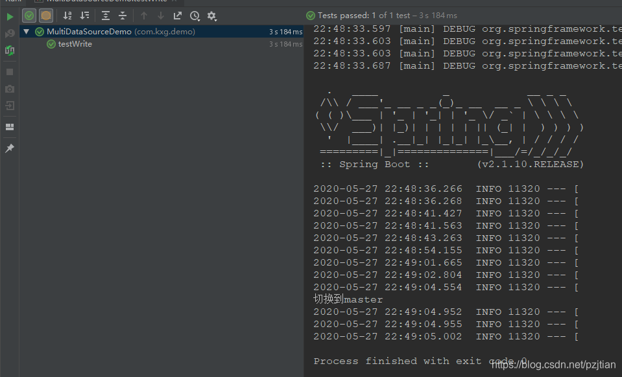Screen dimensions: 622x377
Task: Click restore layout icon in sidebar
Action: 10,127
